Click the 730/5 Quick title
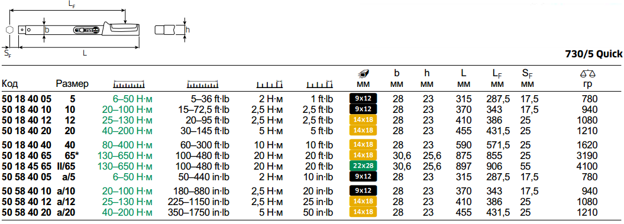Screen dimensions: 624x224 [594, 54]
